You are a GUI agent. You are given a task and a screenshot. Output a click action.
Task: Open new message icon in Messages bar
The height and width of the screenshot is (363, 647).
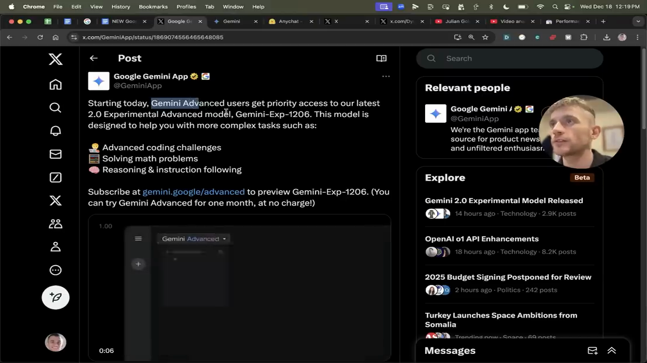click(592, 350)
